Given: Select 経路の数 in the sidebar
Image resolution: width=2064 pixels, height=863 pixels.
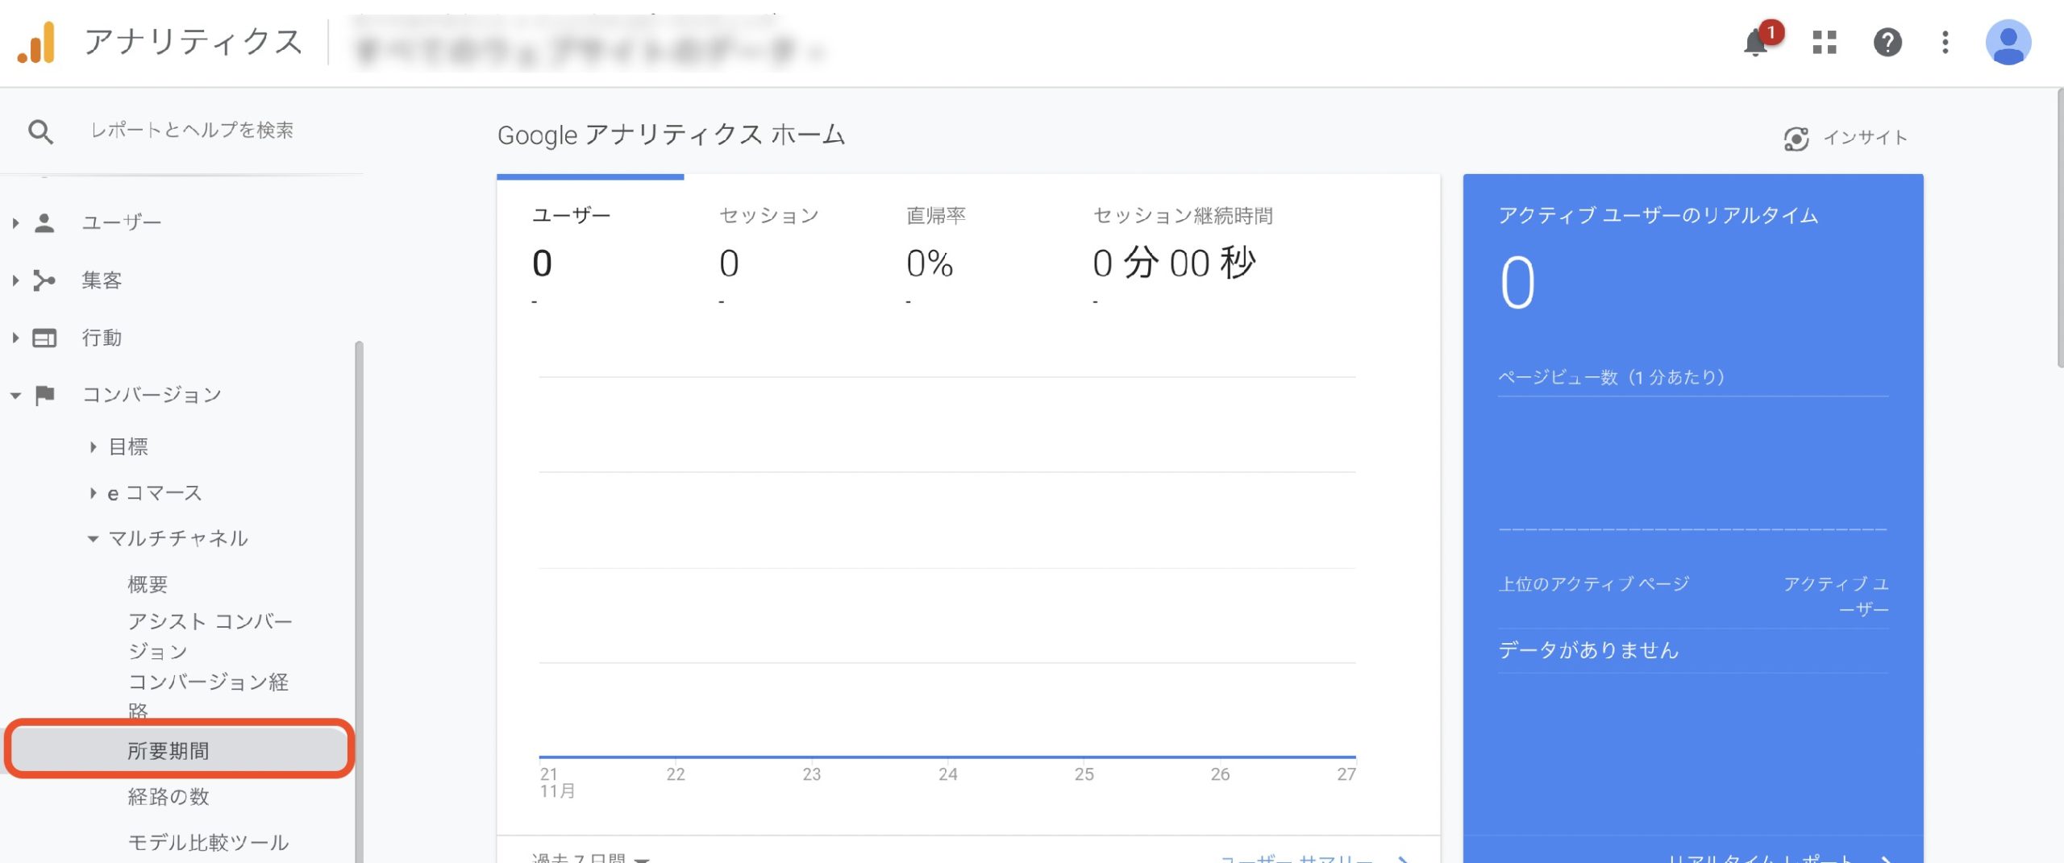Looking at the screenshot, I should 168,797.
